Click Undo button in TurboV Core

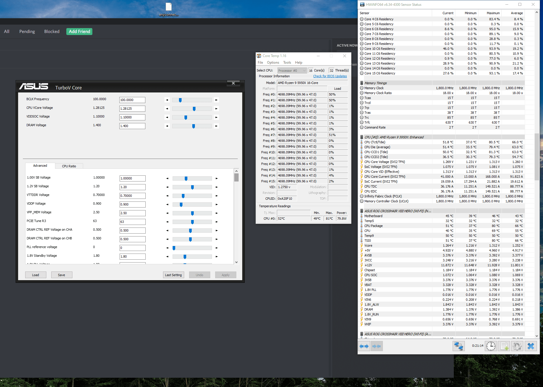200,275
